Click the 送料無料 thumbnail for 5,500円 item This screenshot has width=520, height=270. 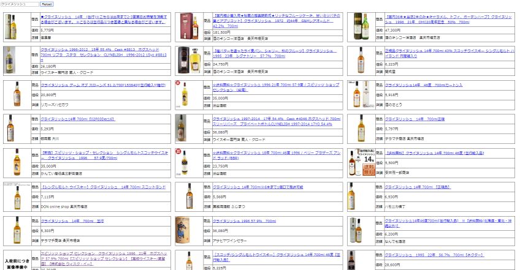[x=361, y=163]
